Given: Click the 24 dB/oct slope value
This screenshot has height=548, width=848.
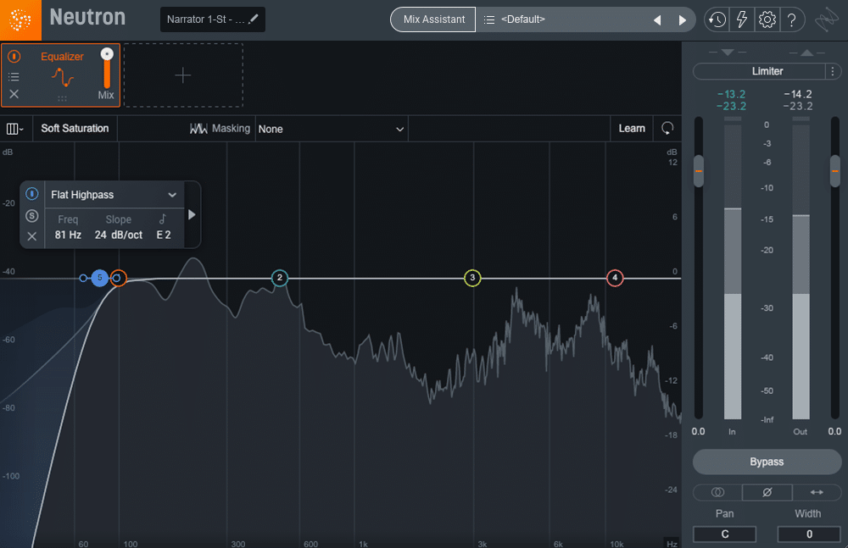Looking at the screenshot, I should coord(119,235).
